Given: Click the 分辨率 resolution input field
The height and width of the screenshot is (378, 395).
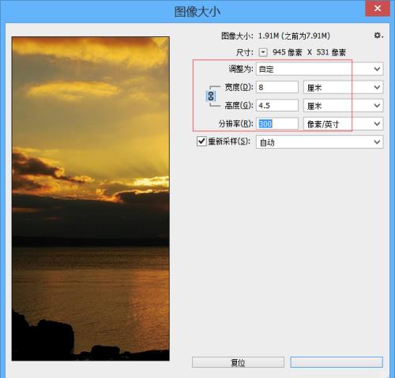Looking at the screenshot, I should point(277,124).
